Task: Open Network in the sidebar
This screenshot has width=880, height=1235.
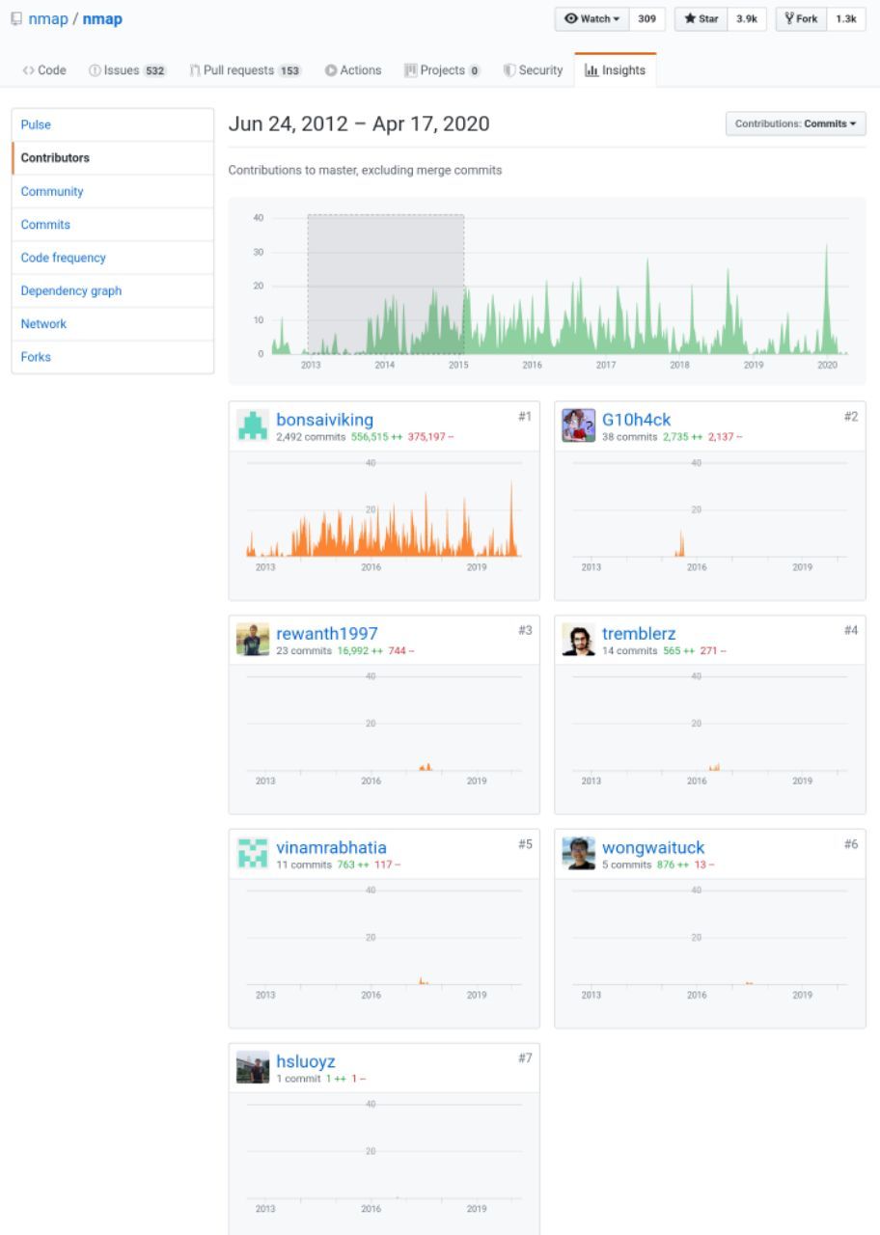Action: [113, 323]
